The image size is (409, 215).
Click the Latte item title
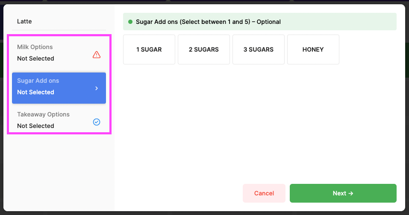(x=24, y=21)
